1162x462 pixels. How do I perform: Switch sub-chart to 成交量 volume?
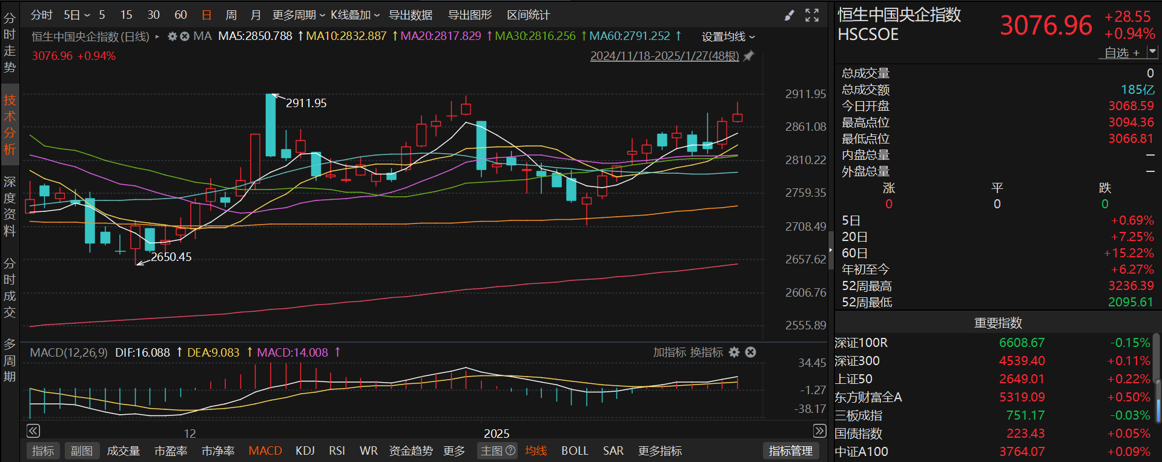[124, 450]
